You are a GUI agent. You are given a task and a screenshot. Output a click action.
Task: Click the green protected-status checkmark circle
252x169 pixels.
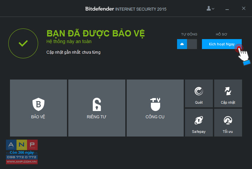[x=23, y=43]
